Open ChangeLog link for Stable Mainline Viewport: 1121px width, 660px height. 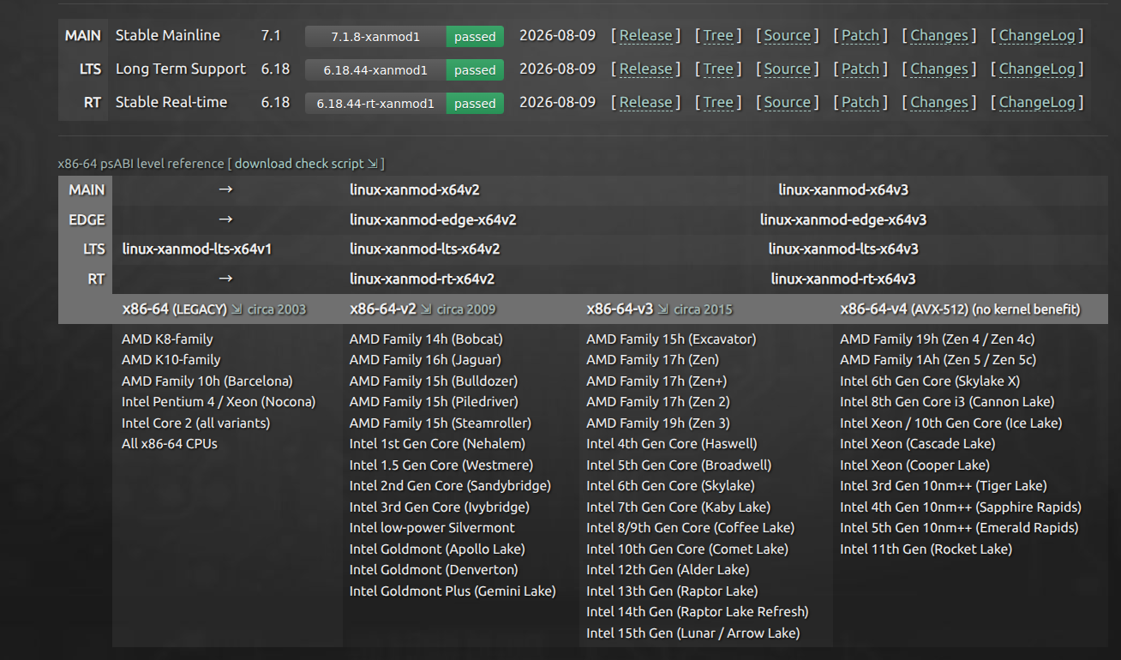point(1037,35)
